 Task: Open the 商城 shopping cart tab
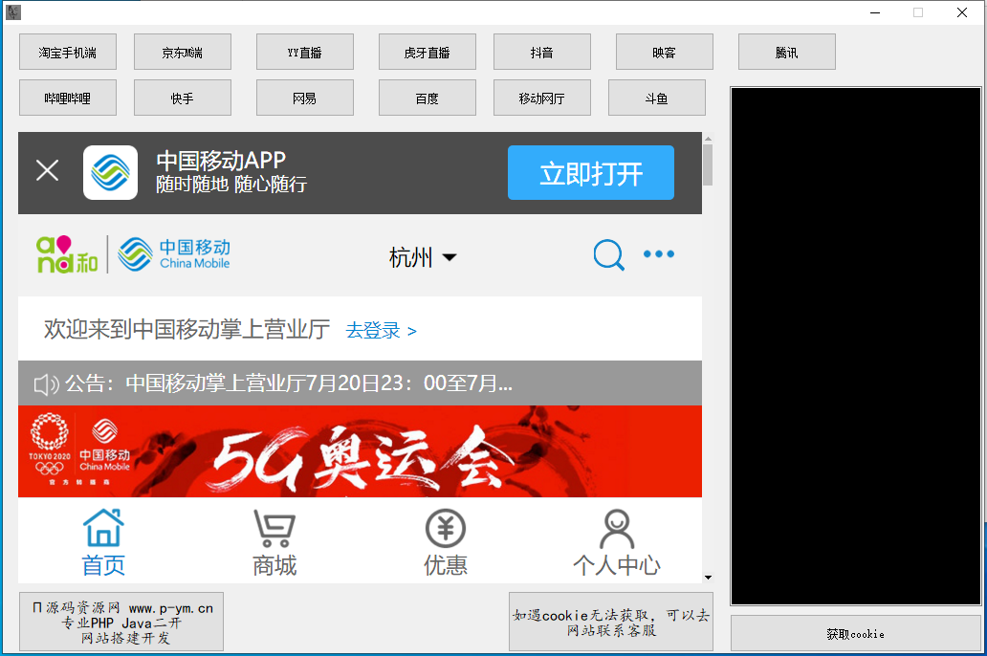click(x=274, y=542)
